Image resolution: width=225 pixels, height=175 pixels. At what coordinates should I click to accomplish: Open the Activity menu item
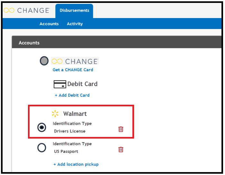pyautogui.click(x=75, y=24)
